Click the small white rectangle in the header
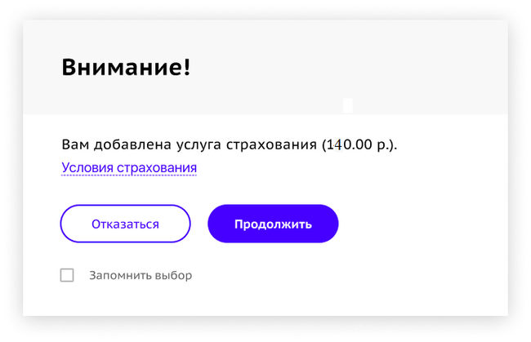The image size is (531, 342). pyautogui.click(x=348, y=105)
